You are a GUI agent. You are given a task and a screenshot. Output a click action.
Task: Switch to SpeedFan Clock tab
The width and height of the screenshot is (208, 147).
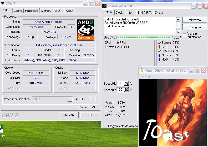(x=119, y=13)
